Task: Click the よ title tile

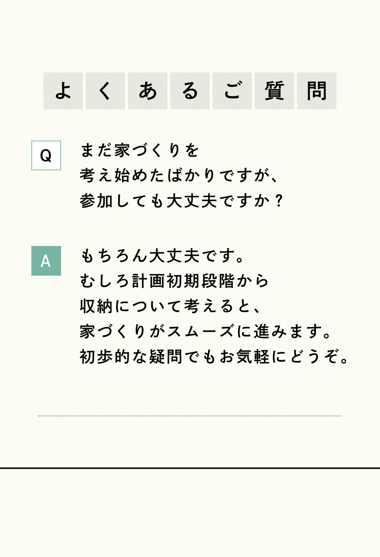Action: tap(63, 91)
